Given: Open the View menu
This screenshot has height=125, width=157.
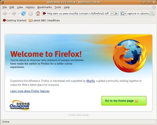Looking at the screenshot, I should click(x=20, y=7).
